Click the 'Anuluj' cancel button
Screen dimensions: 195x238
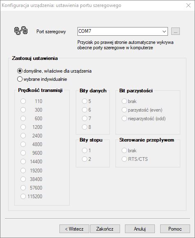(x=140, y=229)
